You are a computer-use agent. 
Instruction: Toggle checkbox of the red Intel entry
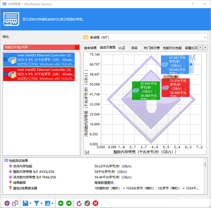(x=5, y=74)
